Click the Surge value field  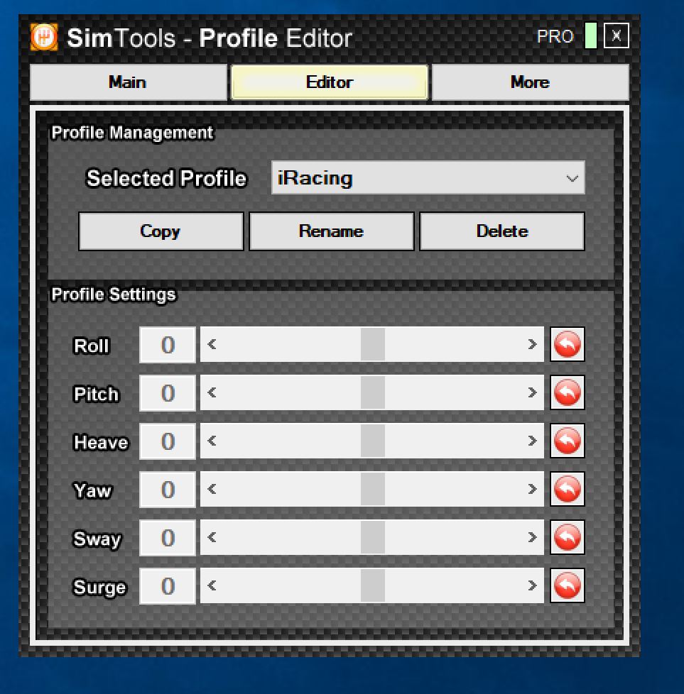point(168,586)
